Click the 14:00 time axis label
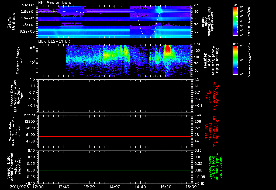This screenshot has width=276, height=190. pos(115,187)
